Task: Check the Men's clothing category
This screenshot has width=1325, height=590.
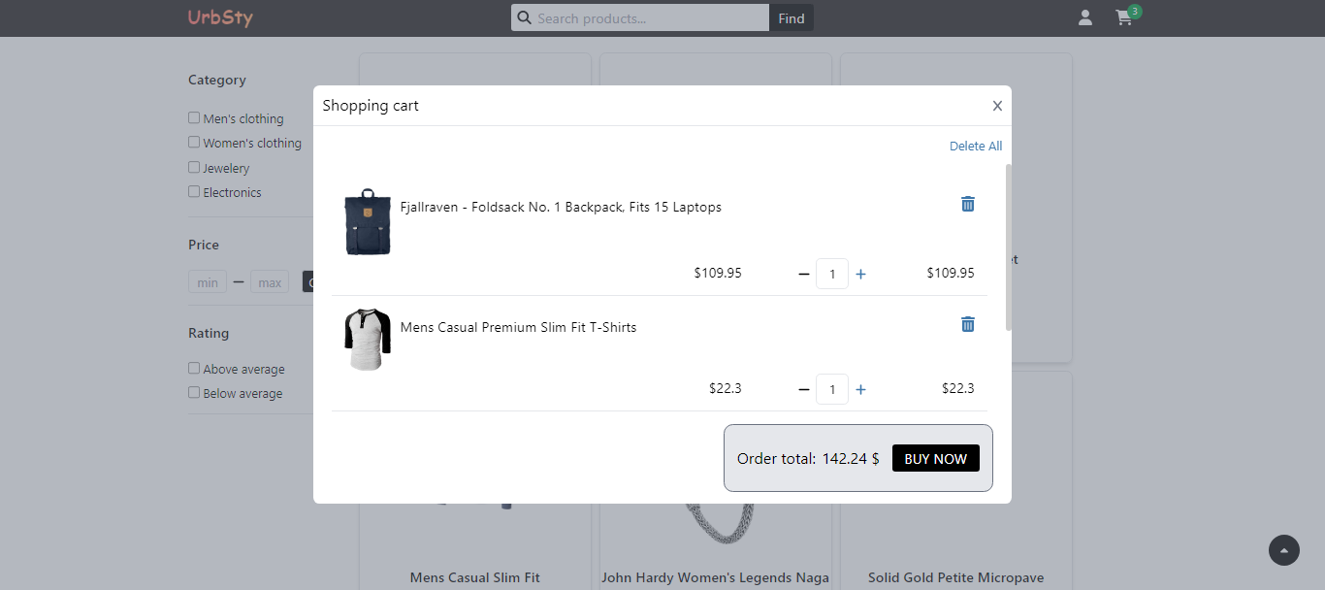Action: click(x=194, y=117)
